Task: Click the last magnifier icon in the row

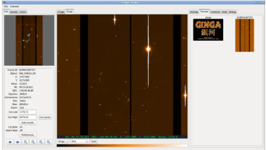Action: (49, 142)
